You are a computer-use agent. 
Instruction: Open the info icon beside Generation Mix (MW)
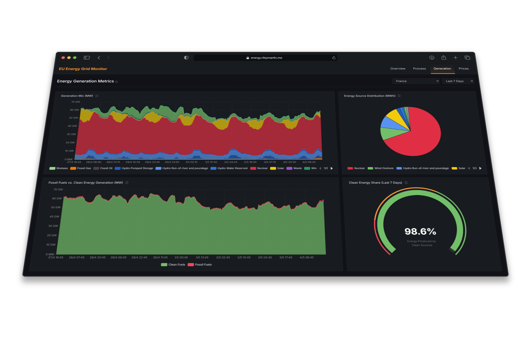pyautogui.click(x=97, y=96)
